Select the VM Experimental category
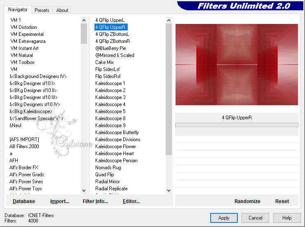Screen dimensions: 305x227 [x=27, y=34]
